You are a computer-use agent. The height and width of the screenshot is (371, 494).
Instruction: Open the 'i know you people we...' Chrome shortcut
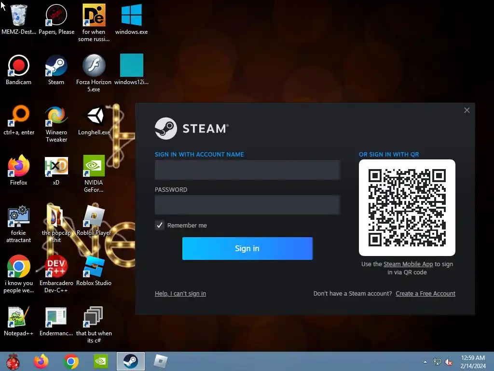click(19, 274)
